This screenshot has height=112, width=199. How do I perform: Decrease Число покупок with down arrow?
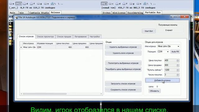pyautogui.click(x=178, y=76)
